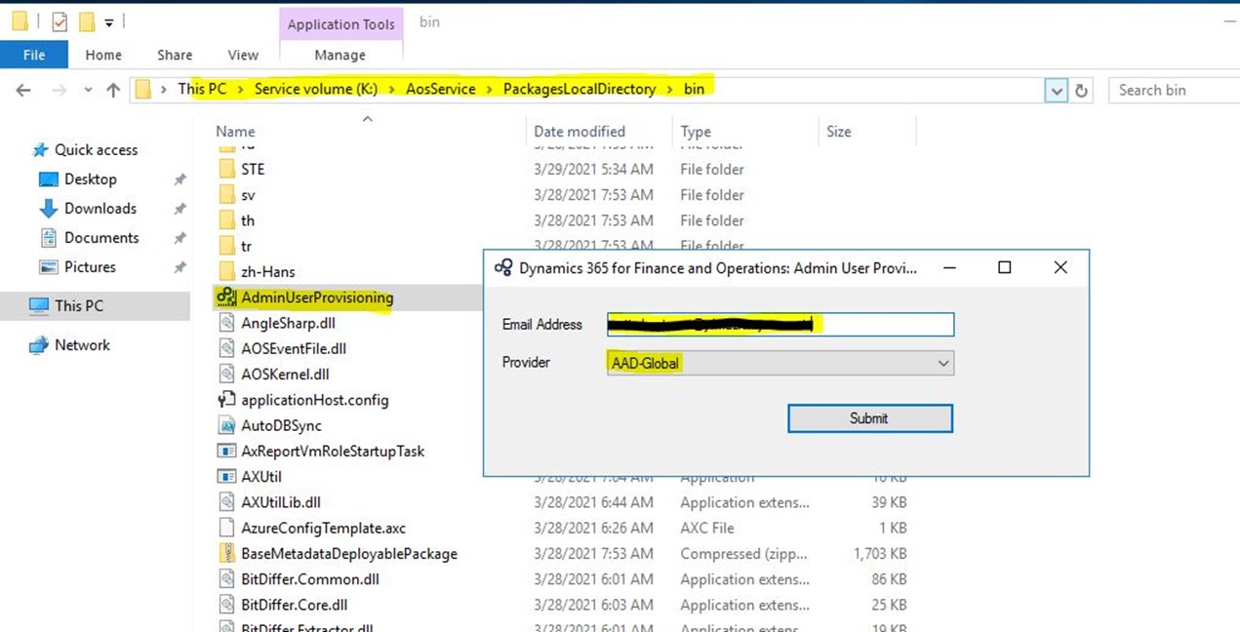Click the AzureConfigTemplate.axc file icon
Screen dimensions: 1240x632
point(226,528)
